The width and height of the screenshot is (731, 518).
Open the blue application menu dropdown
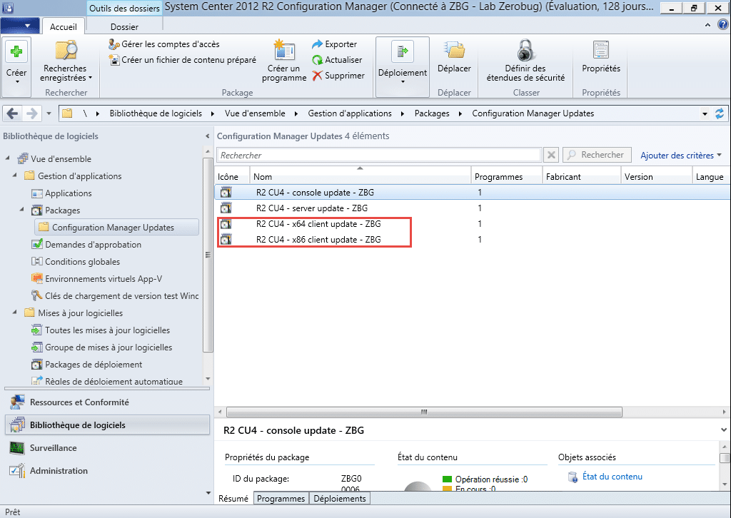(x=19, y=26)
